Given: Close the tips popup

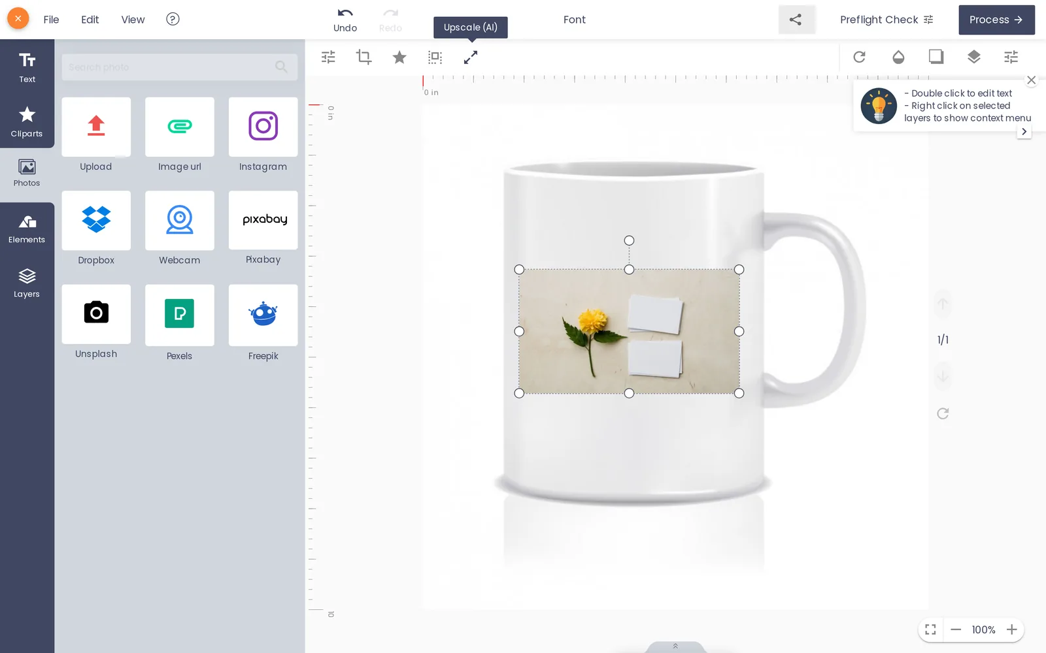Looking at the screenshot, I should (x=1032, y=80).
